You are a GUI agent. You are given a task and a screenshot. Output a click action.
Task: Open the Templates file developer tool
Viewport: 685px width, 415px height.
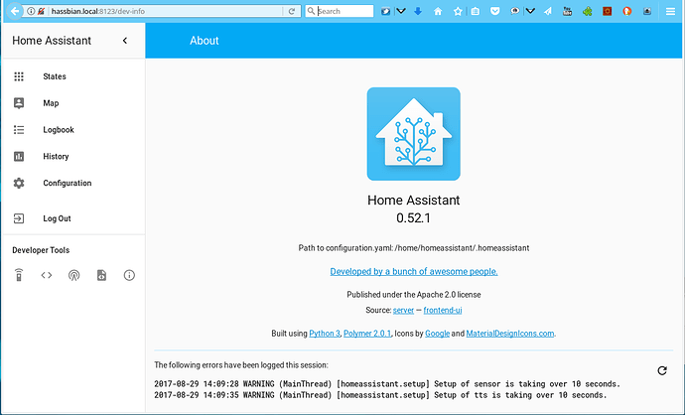pos(101,275)
